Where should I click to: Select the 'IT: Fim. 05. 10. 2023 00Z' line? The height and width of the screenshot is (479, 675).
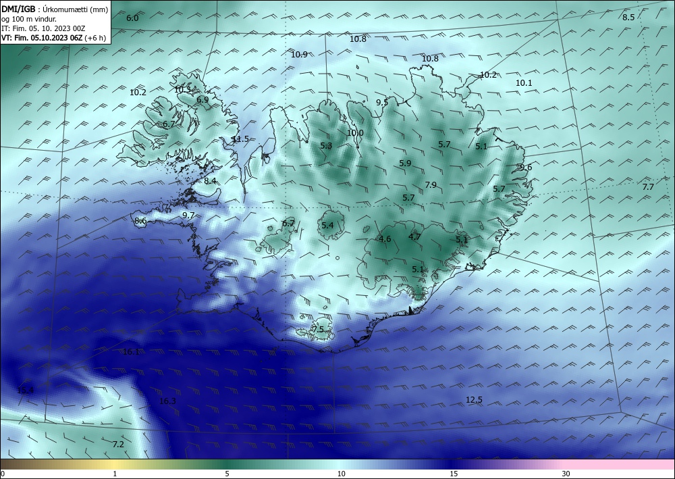click(x=43, y=28)
